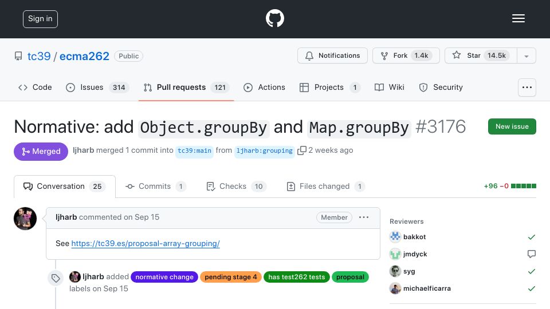This screenshot has height=309, width=550.
Task: Expand more repository tabs ellipsis
Action: [x=527, y=87]
